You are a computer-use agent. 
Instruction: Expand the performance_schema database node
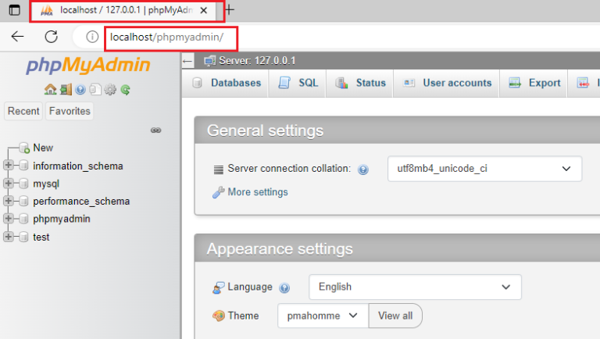point(8,201)
